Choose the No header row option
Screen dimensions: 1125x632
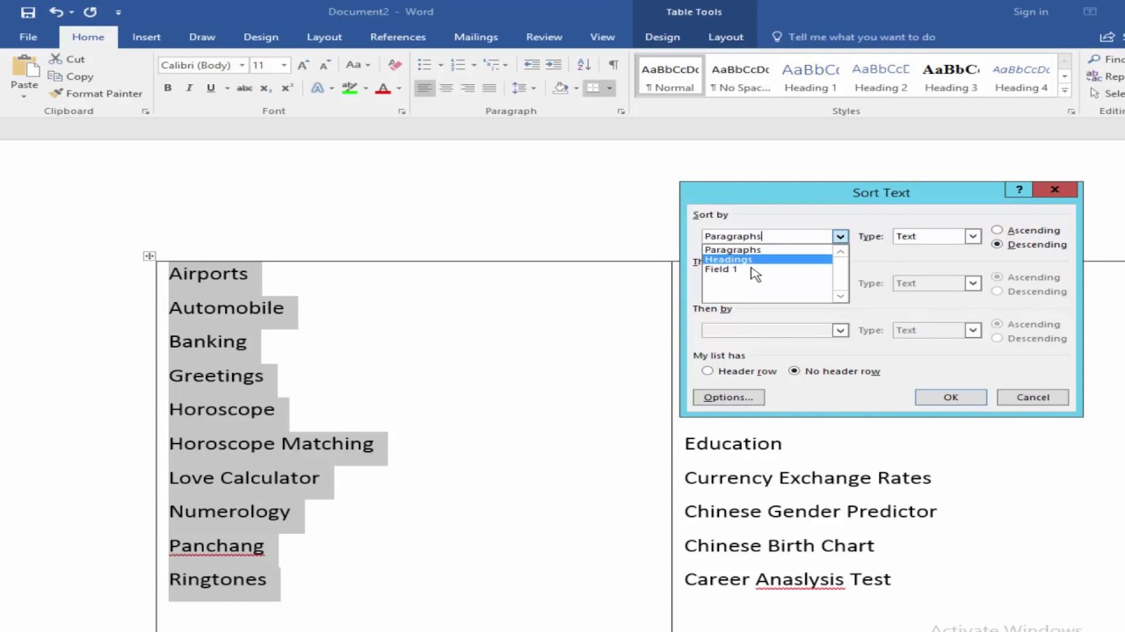tap(834, 371)
